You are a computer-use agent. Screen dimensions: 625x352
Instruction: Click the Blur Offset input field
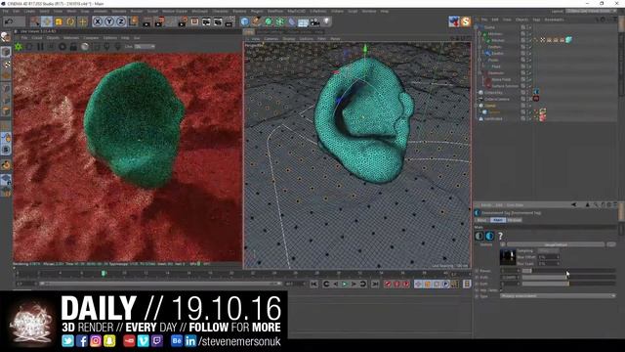(x=549, y=257)
